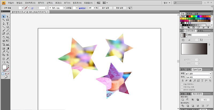Select the Gradient tool in toolbox
The width and height of the screenshot is (214, 110).
tap(8, 48)
